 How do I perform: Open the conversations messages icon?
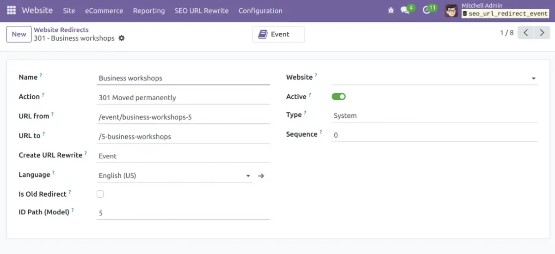(405, 10)
